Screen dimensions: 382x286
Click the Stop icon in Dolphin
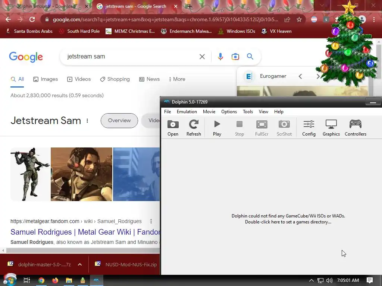pos(239,128)
